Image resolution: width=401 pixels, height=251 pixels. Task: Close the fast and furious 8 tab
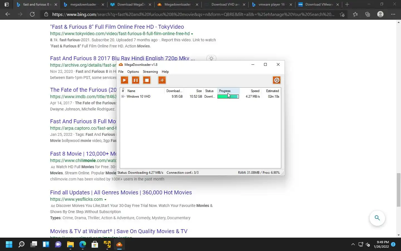(56, 4)
